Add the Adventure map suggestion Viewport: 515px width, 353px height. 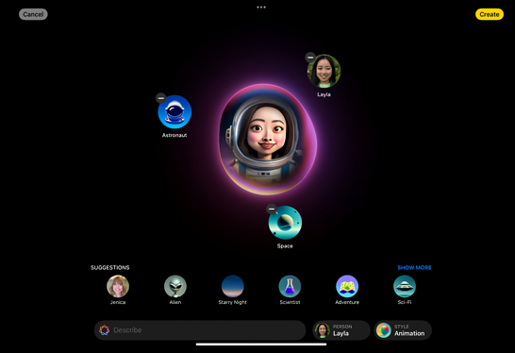click(347, 286)
